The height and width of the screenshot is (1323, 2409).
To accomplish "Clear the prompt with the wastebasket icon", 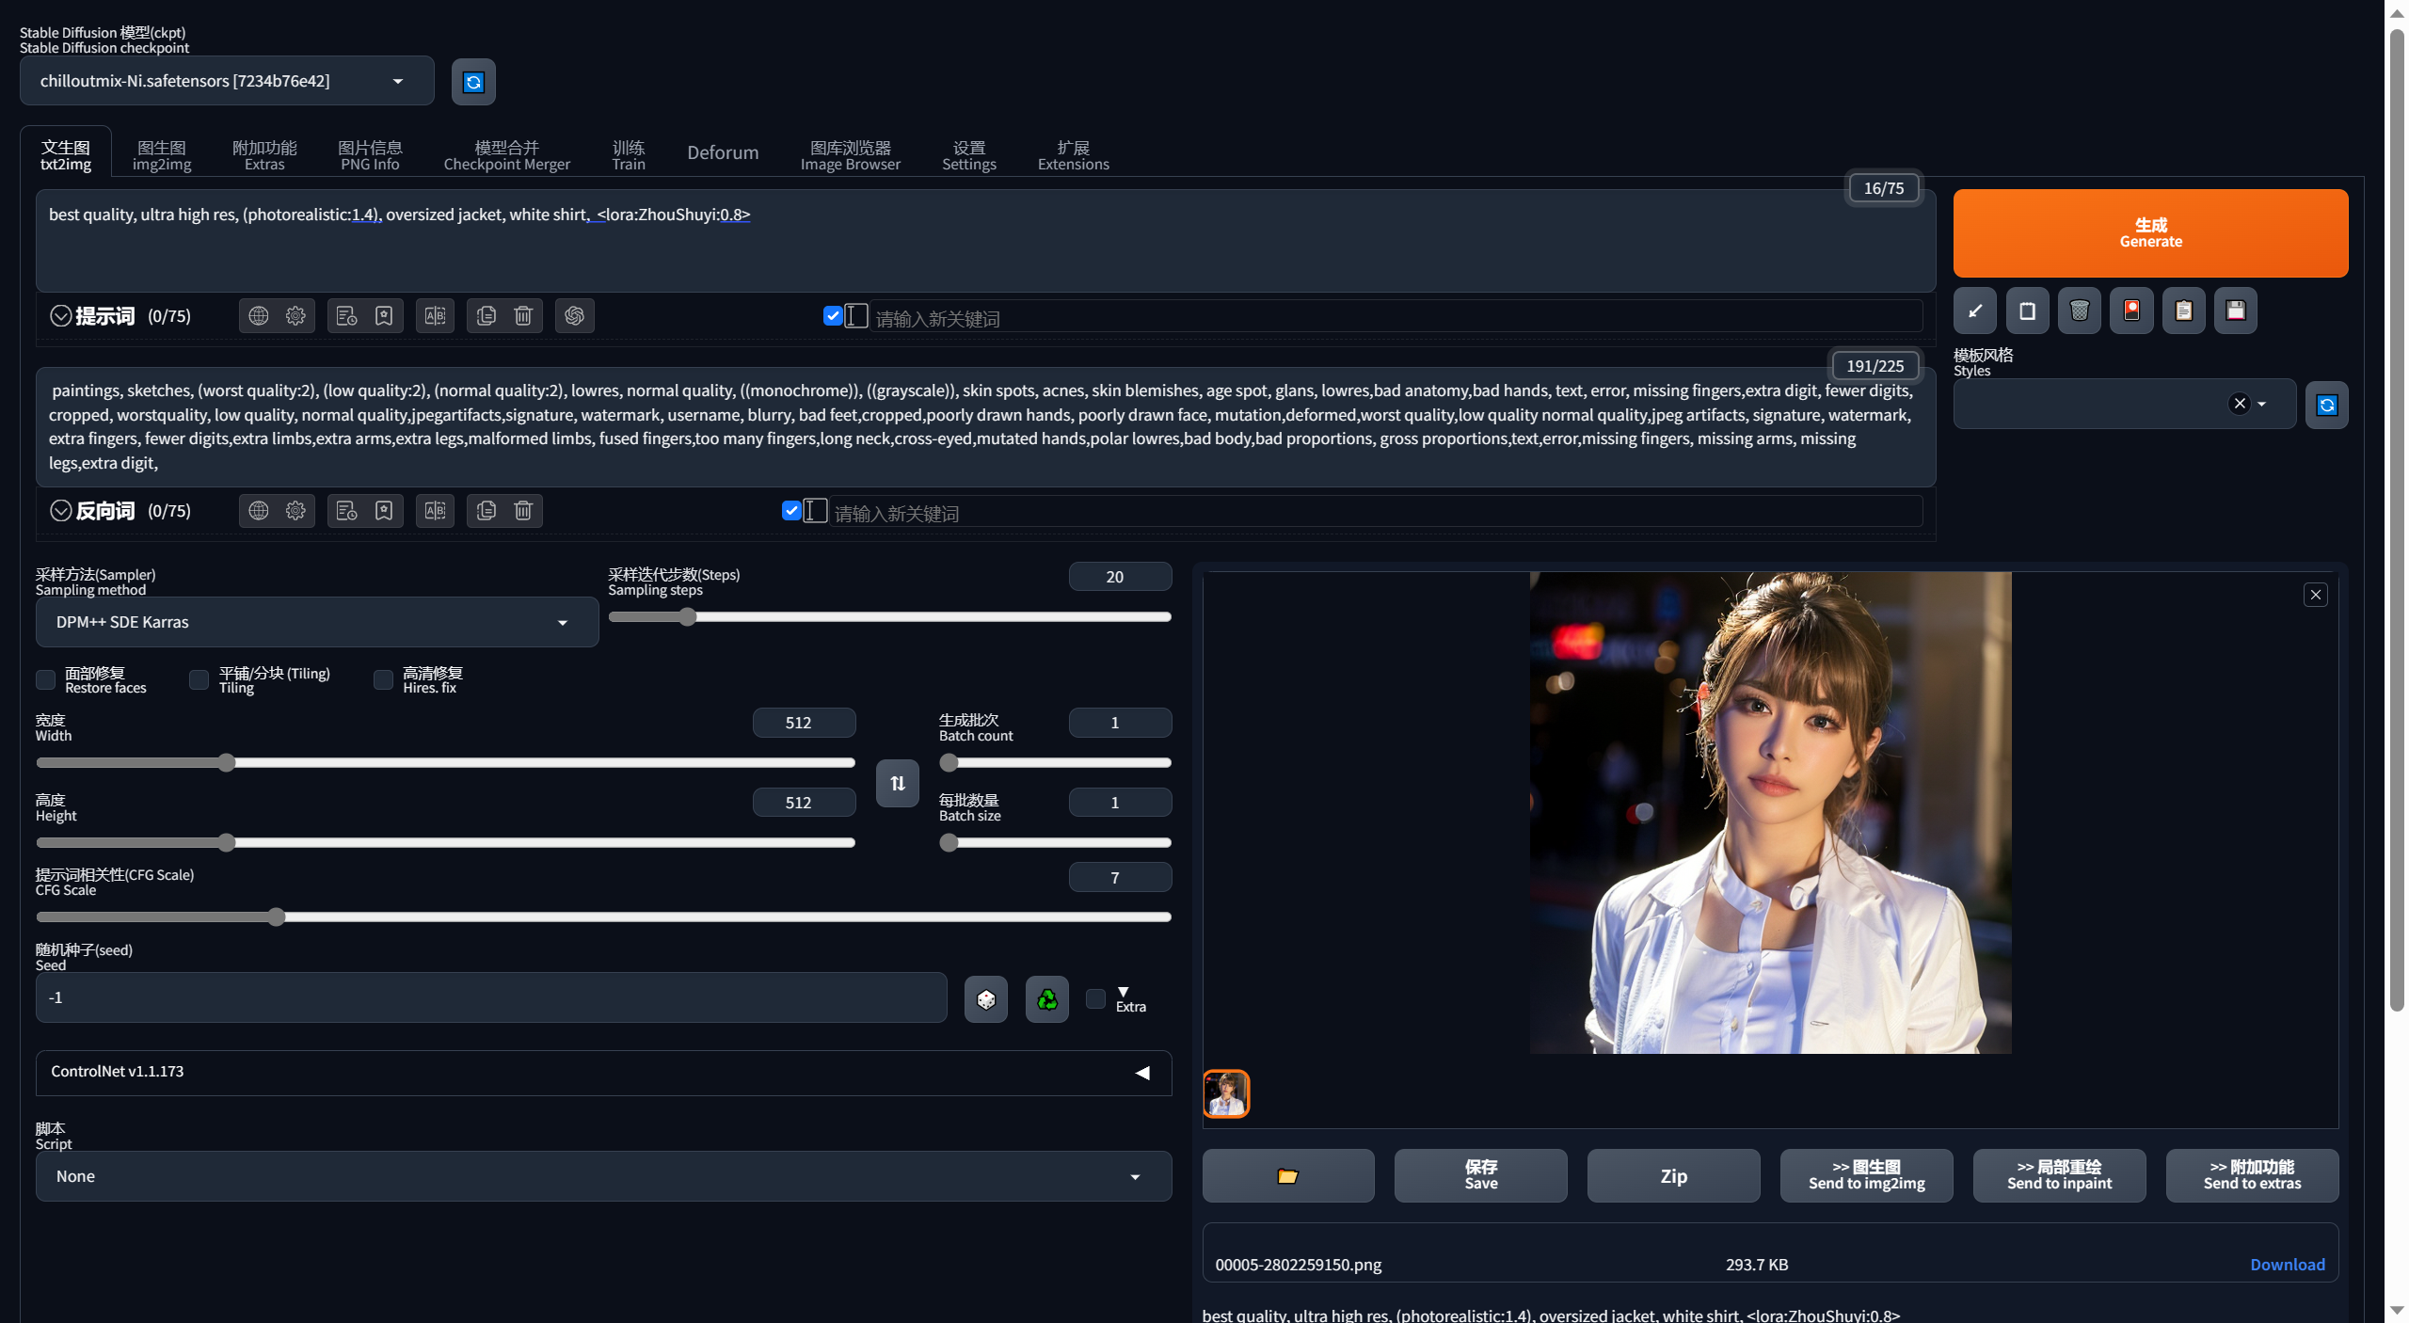I will coord(2080,311).
